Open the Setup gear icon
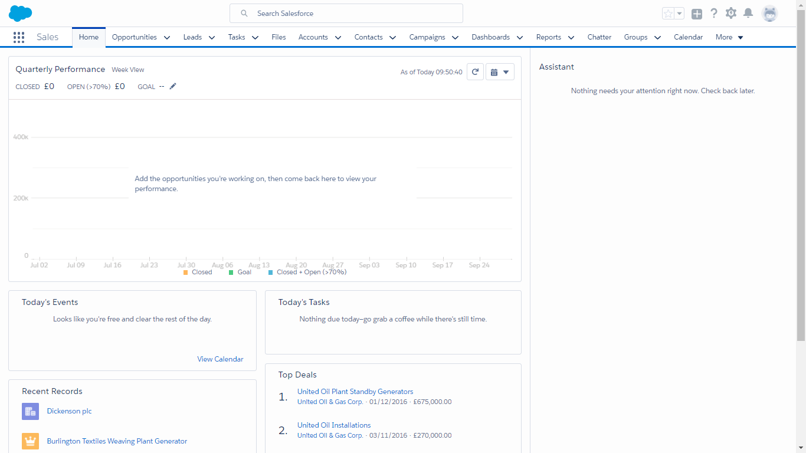 point(731,13)
